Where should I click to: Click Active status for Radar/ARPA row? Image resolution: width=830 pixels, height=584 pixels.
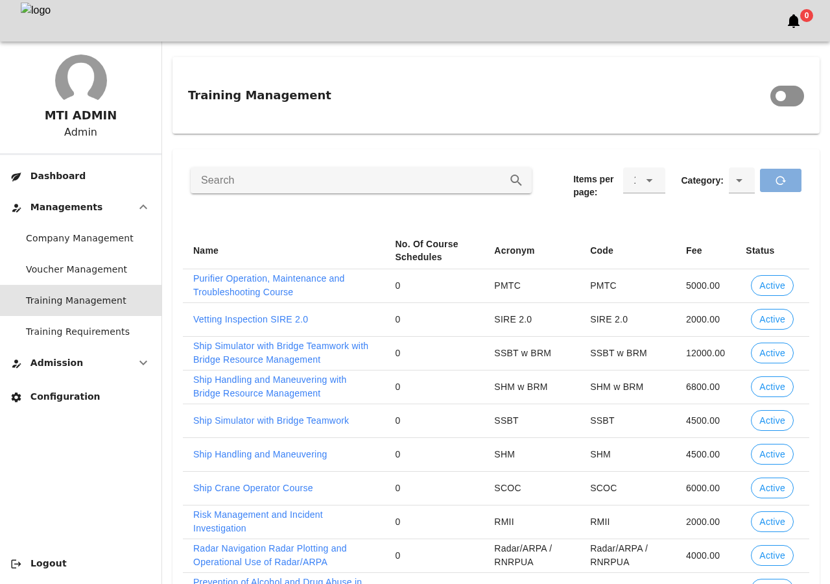point(772,555)
